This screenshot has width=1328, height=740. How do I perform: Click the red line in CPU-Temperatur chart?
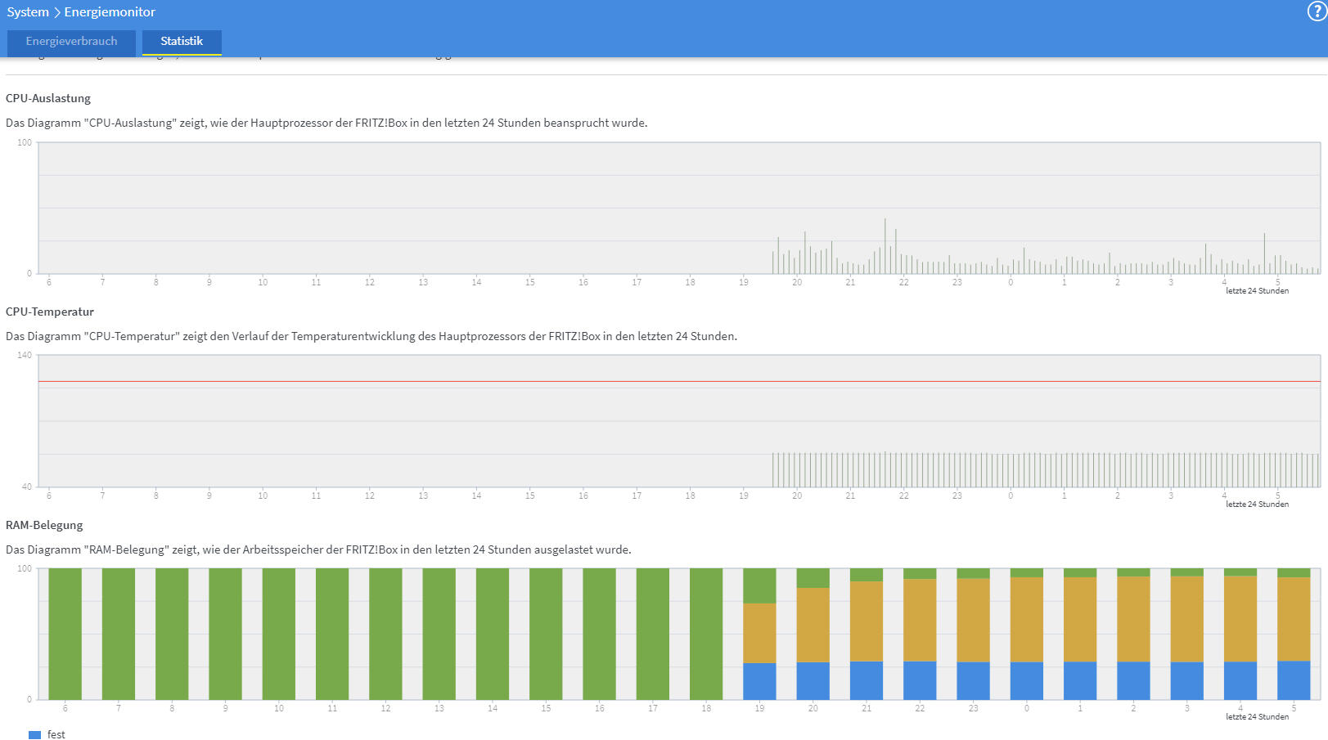pyautogui.click(x=679, y=382)
